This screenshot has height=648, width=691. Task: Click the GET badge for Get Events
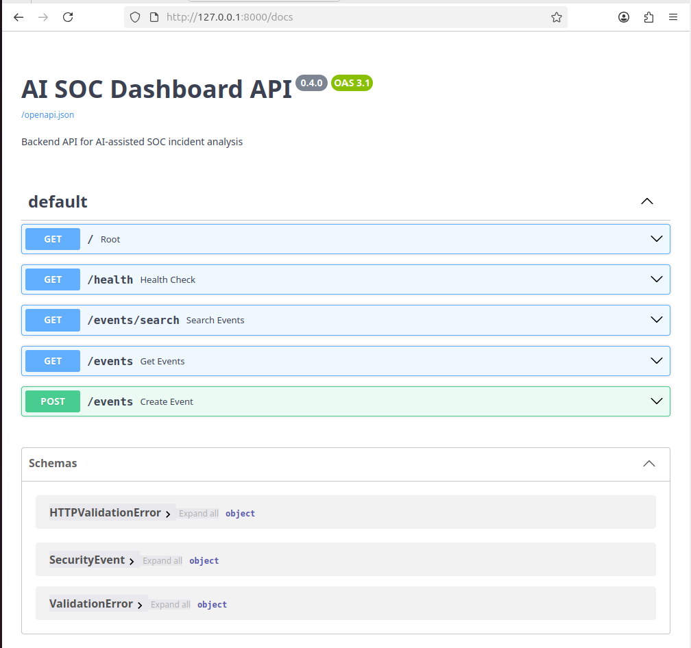coord(53,361)
